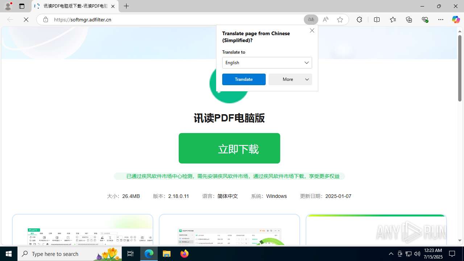This screenshot has width=464, height=261.
Task: View site information lock icon
Action: [45, 20]
